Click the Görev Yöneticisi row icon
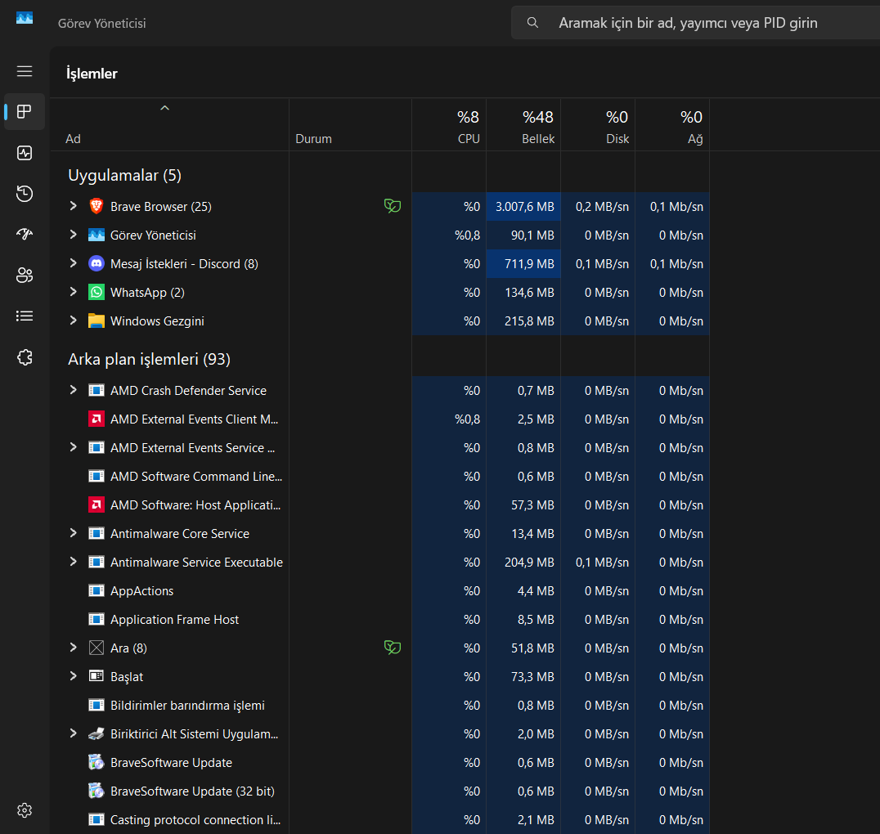880x834 pixels. pos(97,235)
